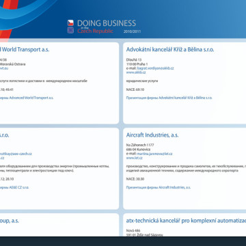Open Advokátní kancelář Kříž a Bělina title

pos(170,49)
